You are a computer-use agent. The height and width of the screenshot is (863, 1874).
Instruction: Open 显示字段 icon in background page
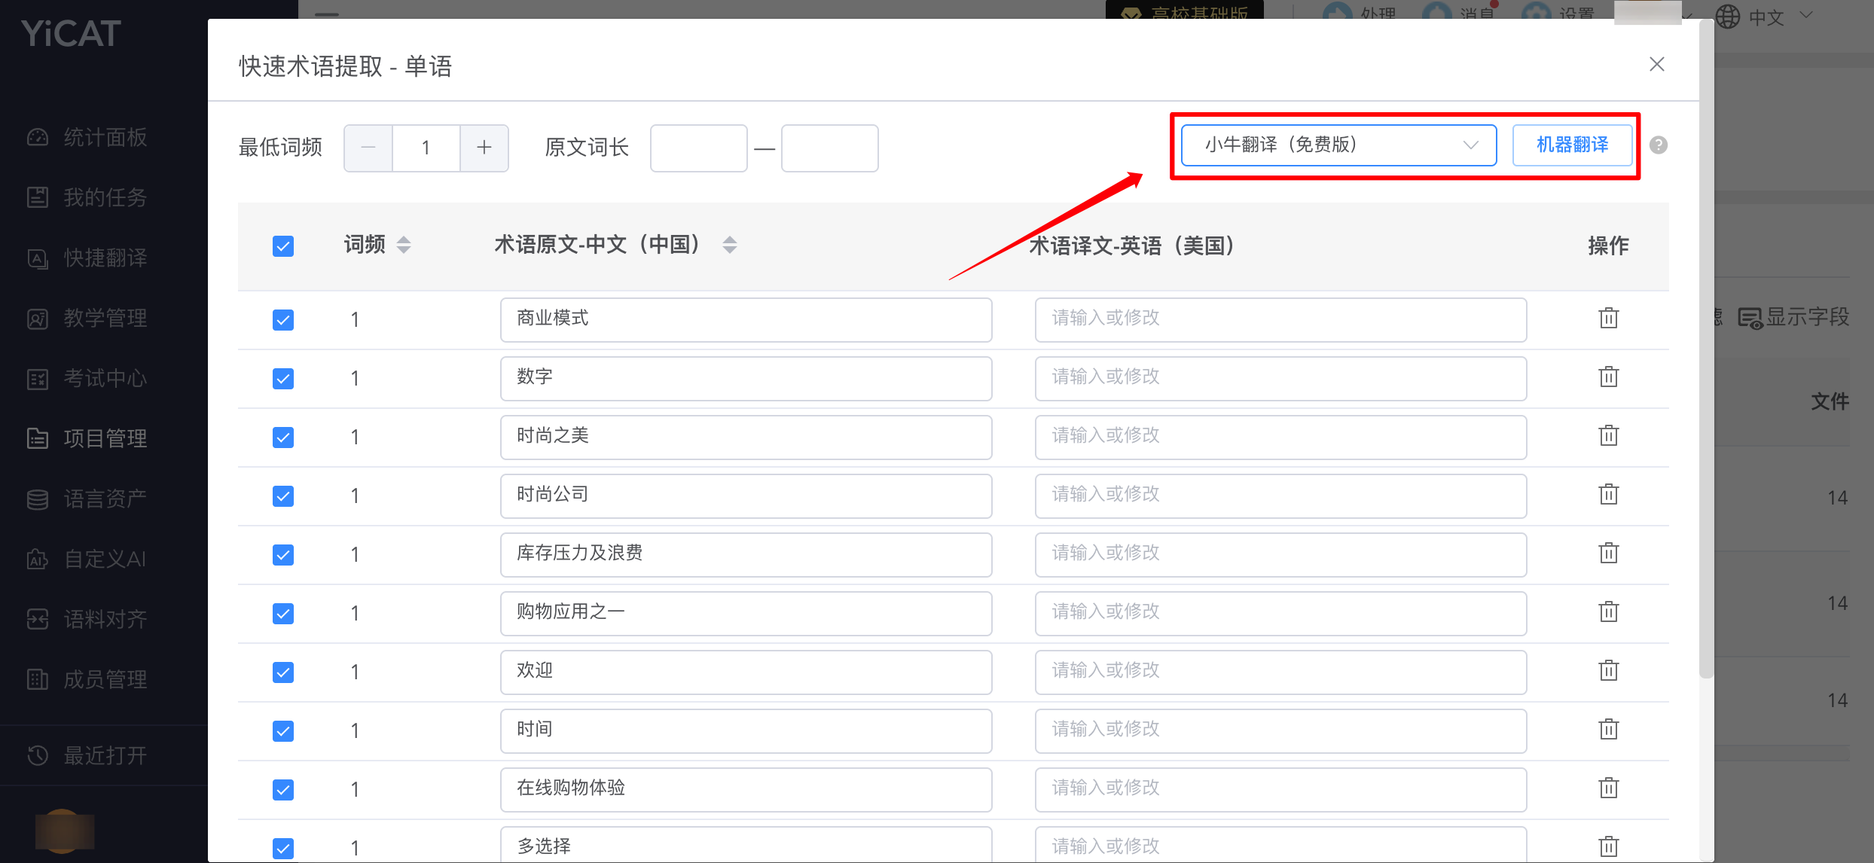pyautogui.click(x=1750, y=318)
